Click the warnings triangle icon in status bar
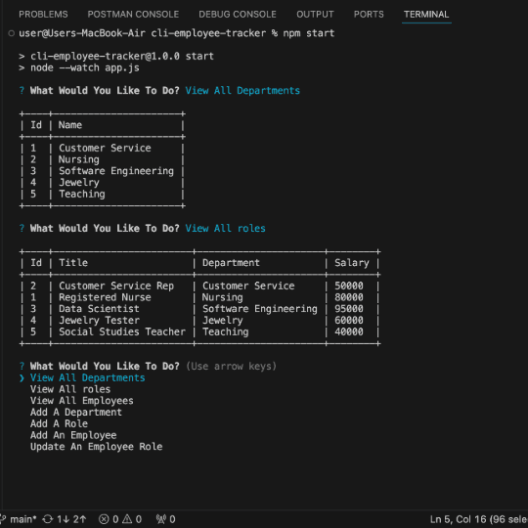The height and width of the screenshot is (528, 528). tap(127, 519)
